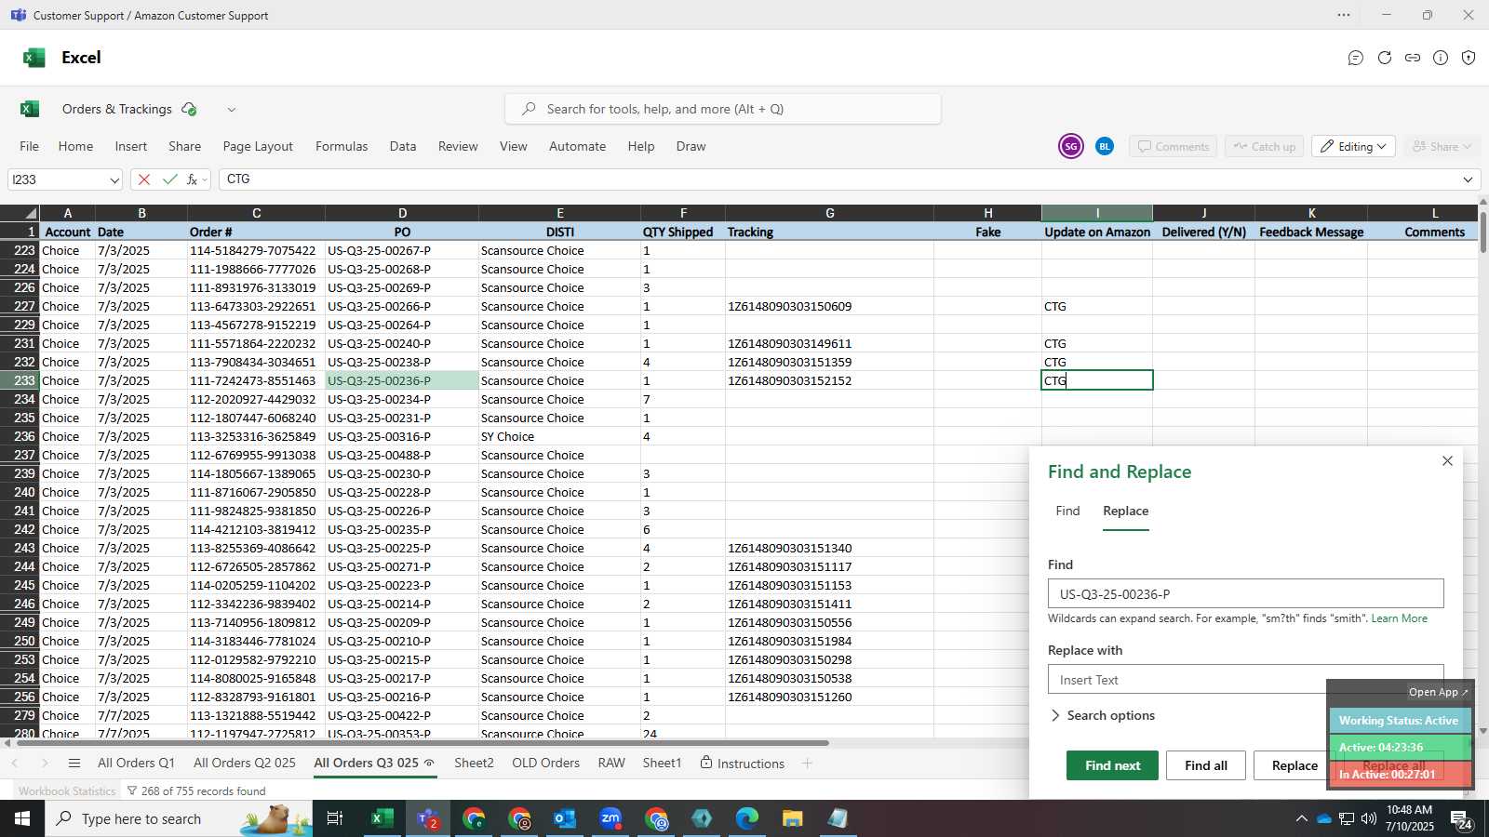The height and width of the screenshot is (837, 1489).
Task: Click the saved-to-cloud status icon
Action: coord(189,109)
